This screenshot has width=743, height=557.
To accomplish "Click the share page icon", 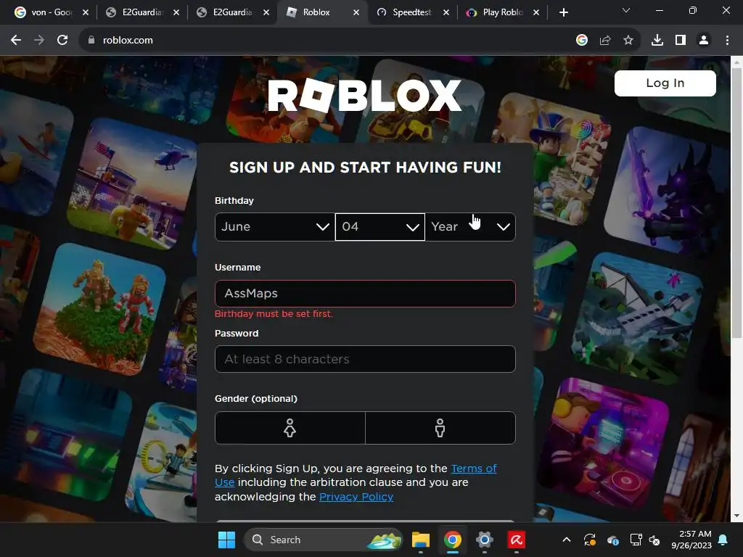I will pos(605,41).
